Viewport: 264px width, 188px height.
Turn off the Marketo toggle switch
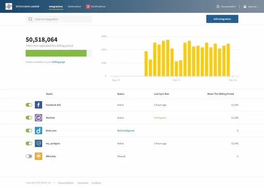(x=29, y=118)
